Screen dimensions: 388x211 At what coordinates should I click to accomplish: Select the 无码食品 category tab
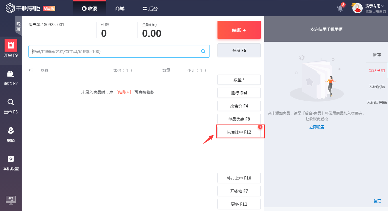(377, 86)
